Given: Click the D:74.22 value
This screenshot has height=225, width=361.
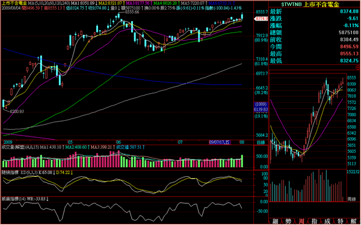Looking at the screenshot, I should pyautogui.click(x=63, y=172).
